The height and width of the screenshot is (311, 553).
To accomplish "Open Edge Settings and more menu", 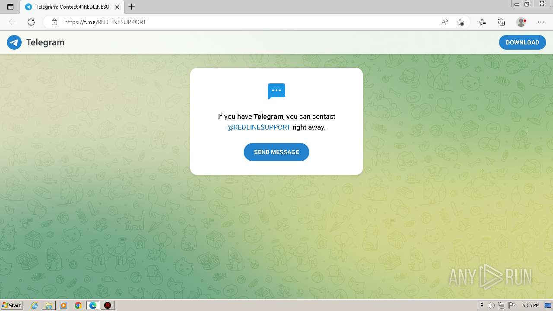I will (541, 22).
